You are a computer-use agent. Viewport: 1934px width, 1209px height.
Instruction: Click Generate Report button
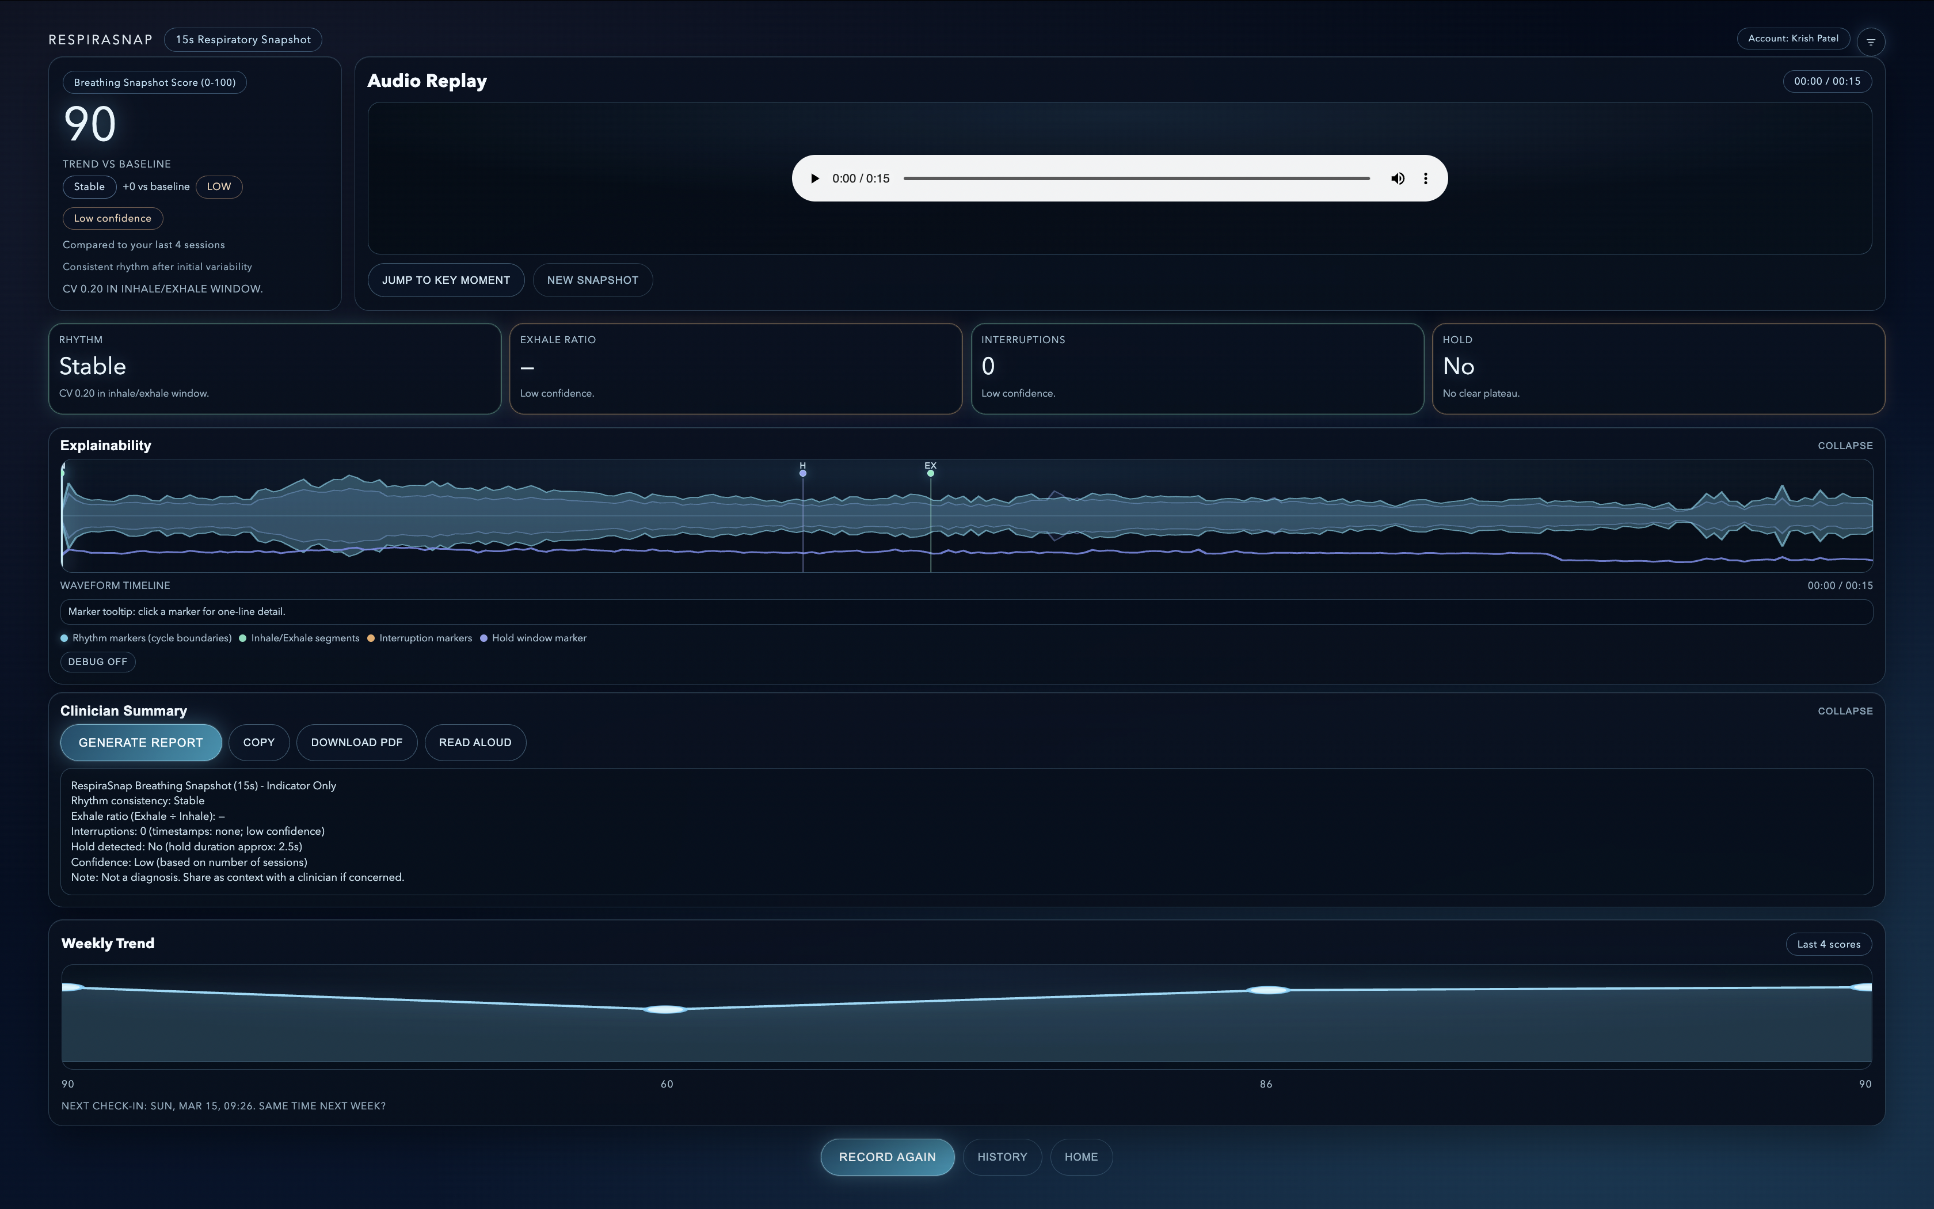[140, 742]
